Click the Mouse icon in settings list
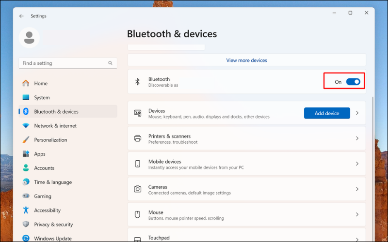This screenshot has height=242, width=388. 137,214
